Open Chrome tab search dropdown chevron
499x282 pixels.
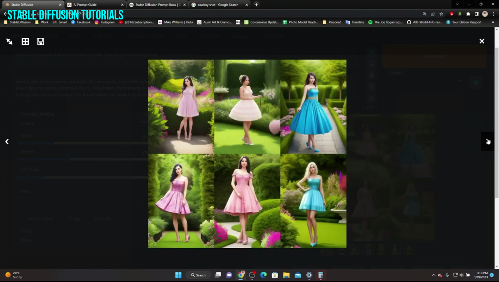[457, 4]
